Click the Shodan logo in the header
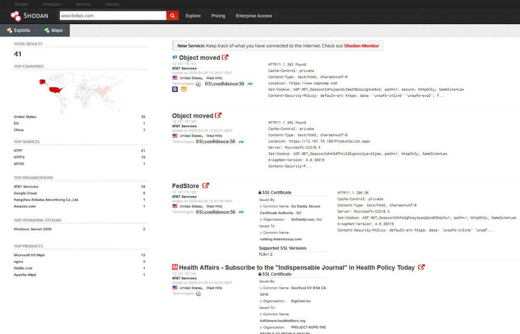This screenshot has width=520, height=334. click(29, 16)
